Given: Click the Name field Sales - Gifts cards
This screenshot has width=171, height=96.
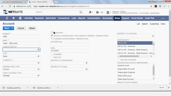Looking at the screenshot, I should tap(21, 43).
